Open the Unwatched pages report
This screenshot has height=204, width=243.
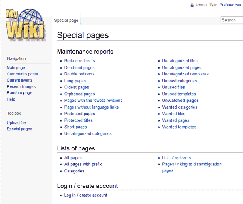[180, 101]
